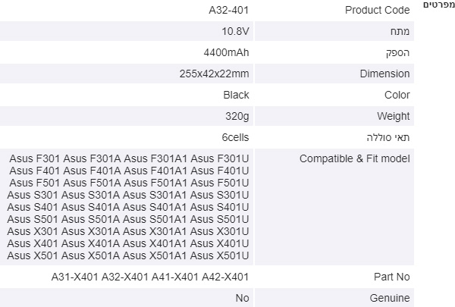The height and width of the screenshot is (307, 455).
Task: Click the A32-401 product code value
Action: (229, 10)
